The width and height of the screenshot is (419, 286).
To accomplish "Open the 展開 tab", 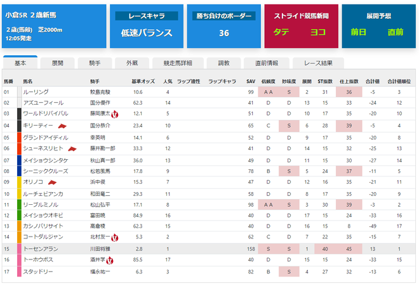I will [57, 63].
